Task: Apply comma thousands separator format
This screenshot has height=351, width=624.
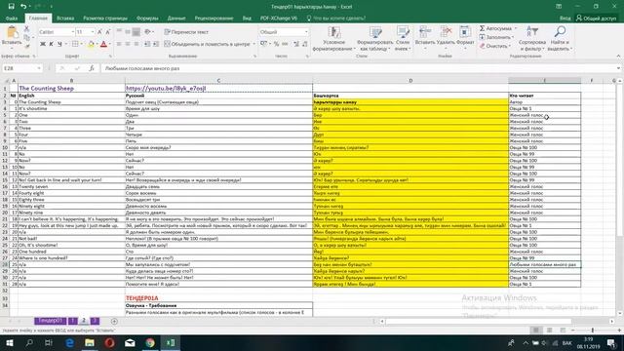Action: pyautogui.click(x=285, y=44)
